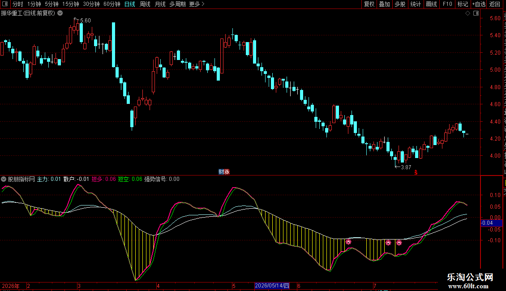Screen dimensions: 506x291
Task: Click the red S signal marker
Action: click(416, 173)
